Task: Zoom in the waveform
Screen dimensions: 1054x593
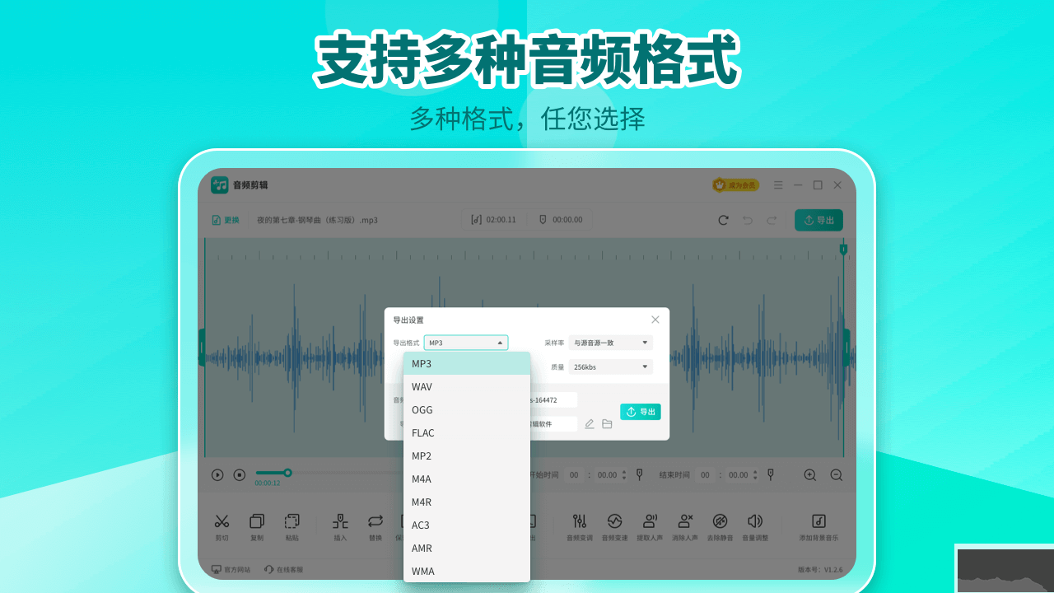Action: (810, 474)
